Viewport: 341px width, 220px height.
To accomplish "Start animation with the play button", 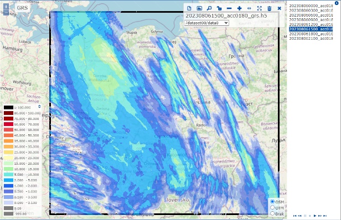I will pos(314,216).
